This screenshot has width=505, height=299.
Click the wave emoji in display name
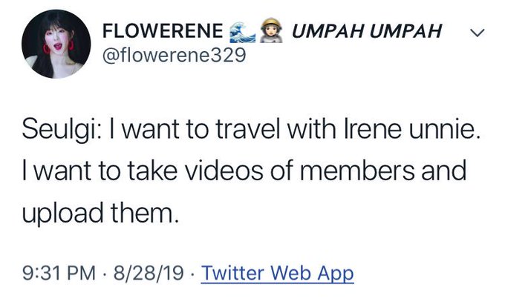click(x=243, y=32)
